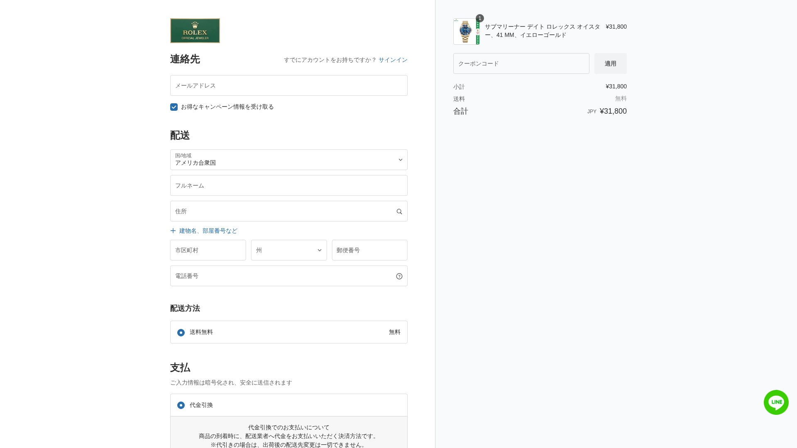The height and width of the screenshot is (448, 797).
Task: Click the 適用 coupon apply button
Action: (x=611, y=63)
